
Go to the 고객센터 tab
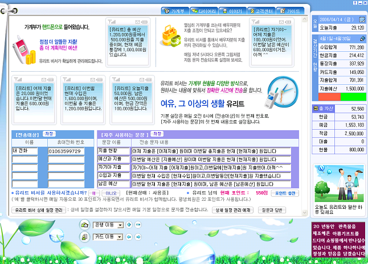261,11
